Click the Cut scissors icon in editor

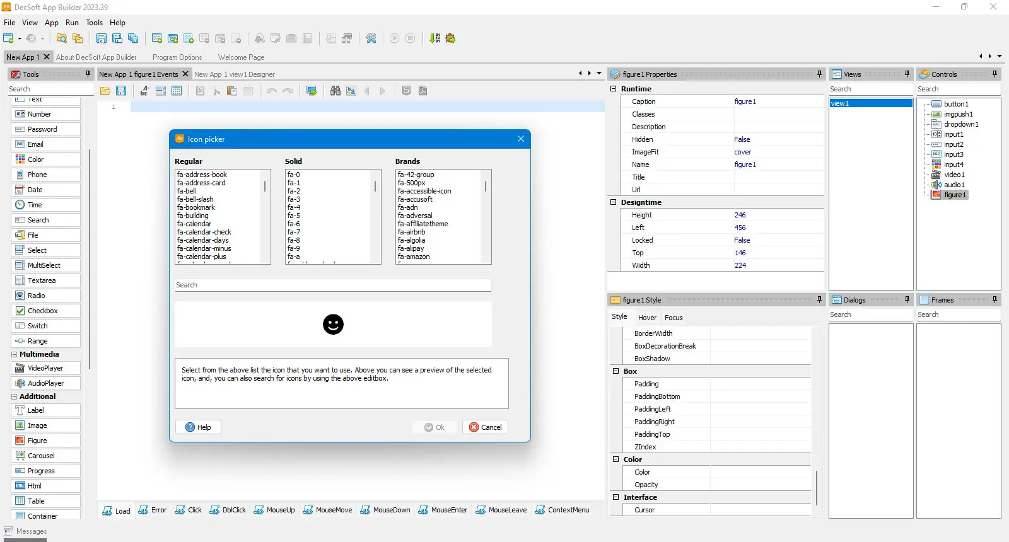(216, 91)
